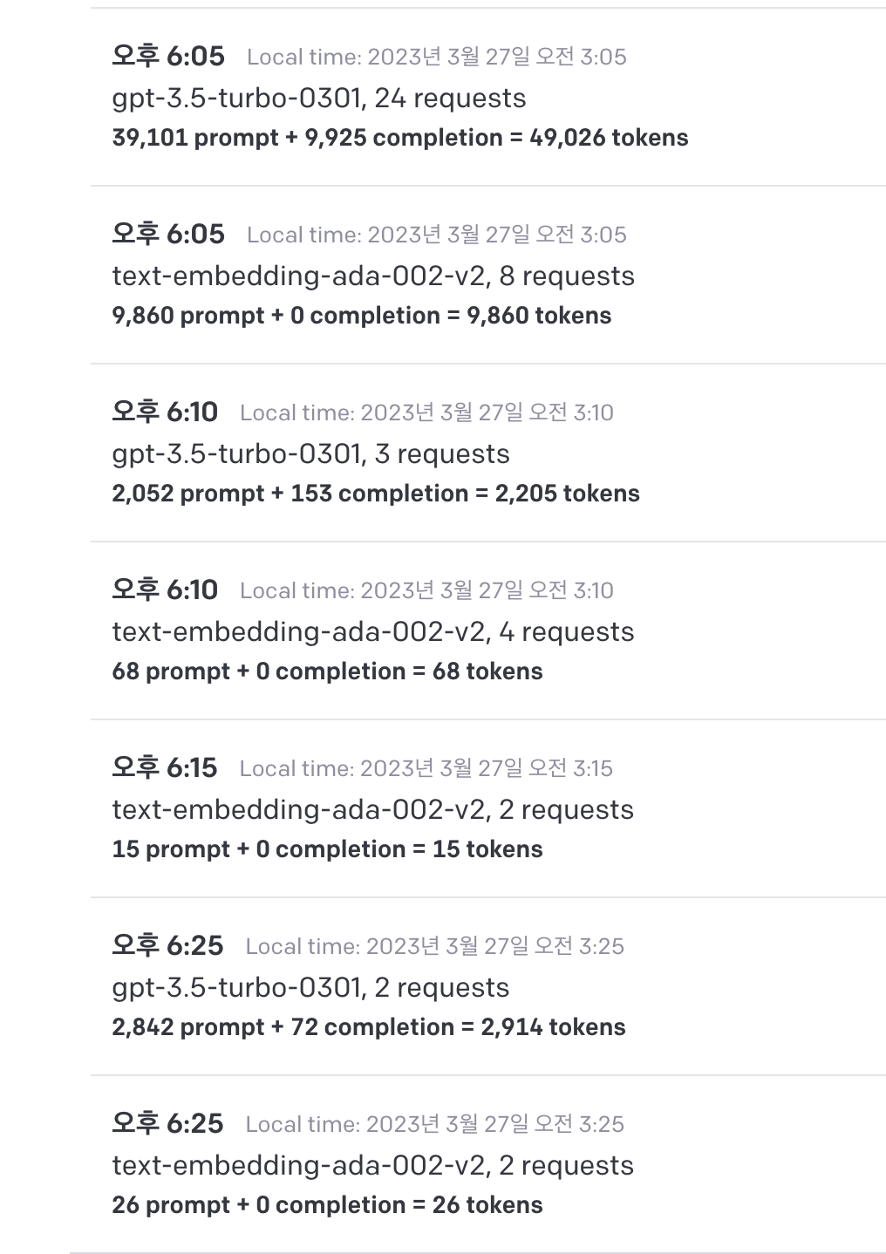
Task: Click the 9,860 tokens summary line
Action: (x=361, y=316)
